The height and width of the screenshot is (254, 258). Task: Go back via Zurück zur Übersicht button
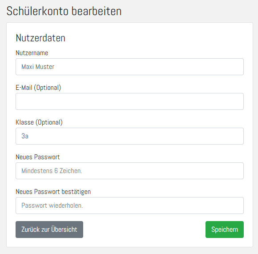tap(49, 230)
